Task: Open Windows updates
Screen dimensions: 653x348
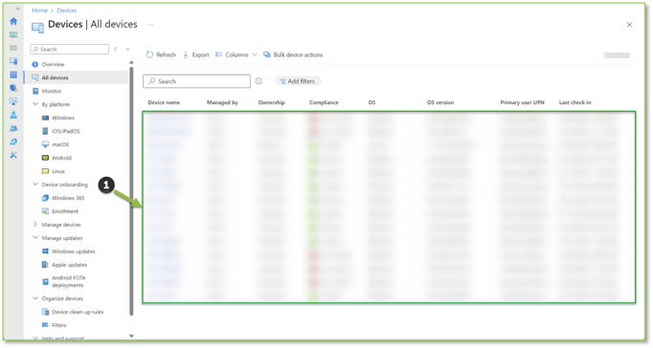Action: tap(74, 251)
